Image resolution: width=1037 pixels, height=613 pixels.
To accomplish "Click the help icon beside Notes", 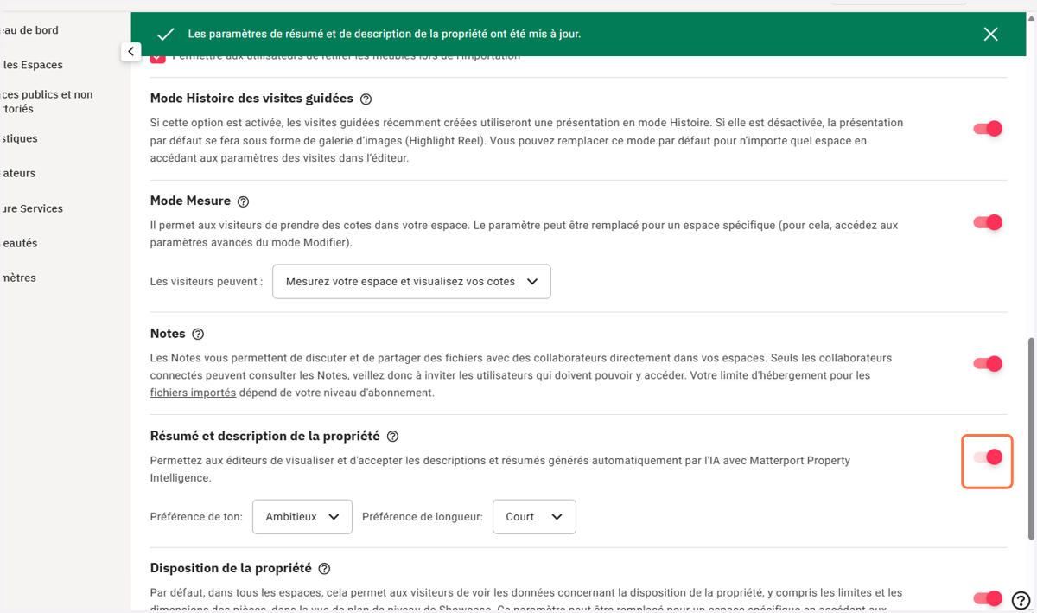I will (x=198, y=335).
